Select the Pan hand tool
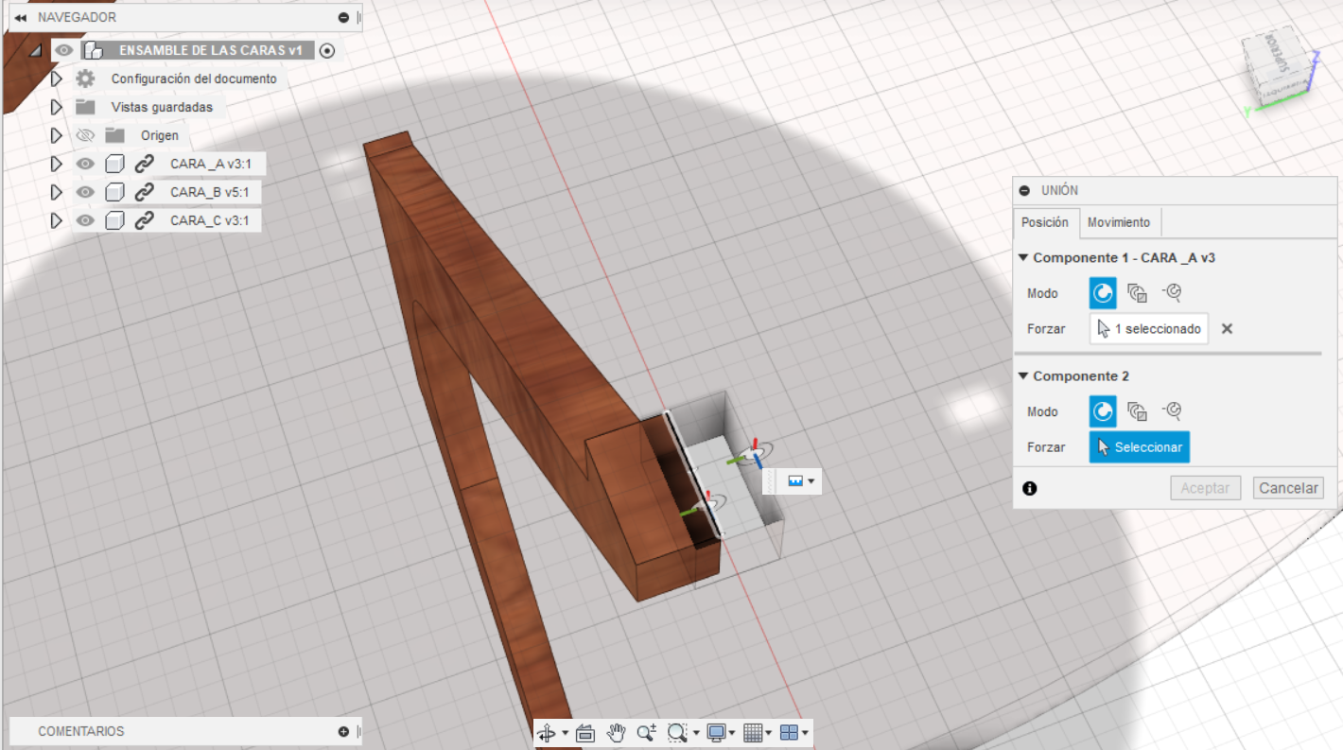The image size is (1343, 750). click(x=617, y=732)
